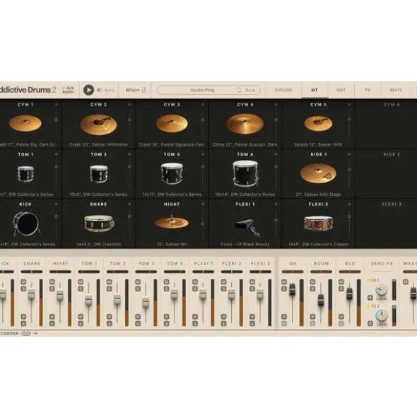The image size is (417, 418).
Task: Open the RIDE 1 slot menu icon
Action: coord(349,154)
